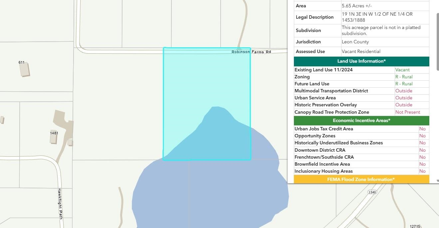Select the building labeled 1481
Viewport: 439px width, 228px height.
pyautogui.click(x=54, y=137)
